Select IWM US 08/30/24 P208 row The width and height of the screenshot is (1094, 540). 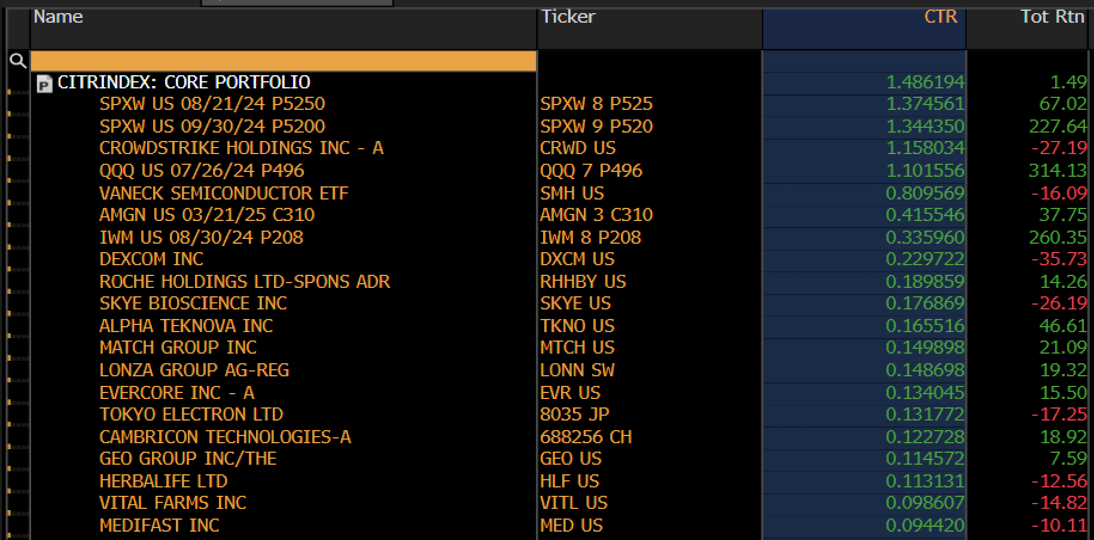[x=201, y=237]
